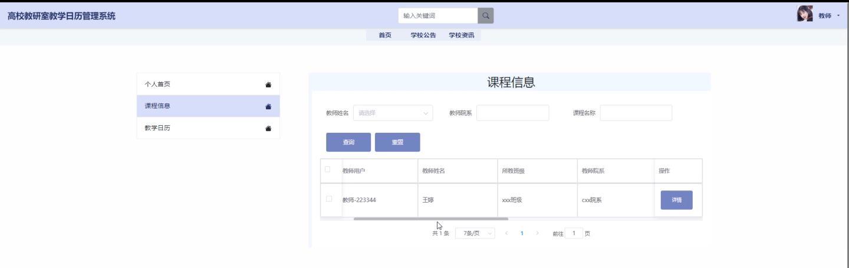Viewport: 849px width, 268px height.
Task: Focus the 输入关键词 search field
Action: pyautogui.click(x=437, y=16)
